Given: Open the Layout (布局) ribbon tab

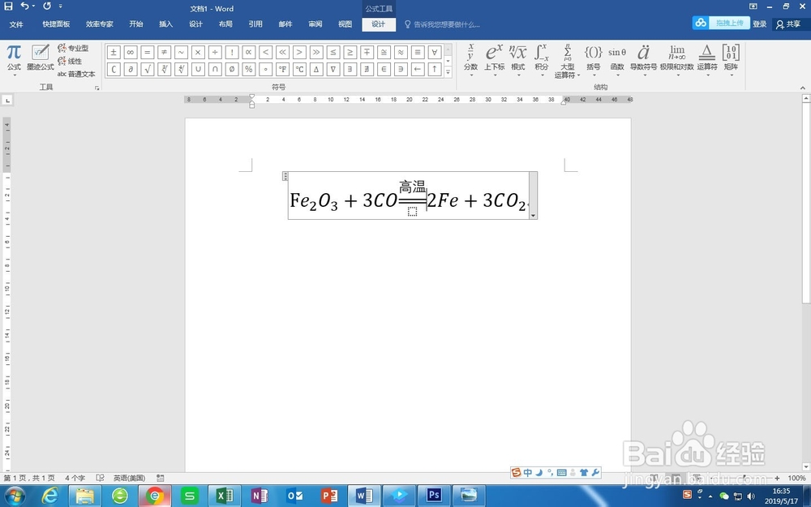Looking at the screenshot, I should [x=225, y=24].
